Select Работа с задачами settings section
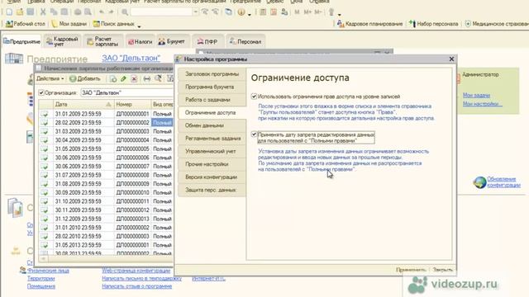529x297 pixels. pos(212,100)
